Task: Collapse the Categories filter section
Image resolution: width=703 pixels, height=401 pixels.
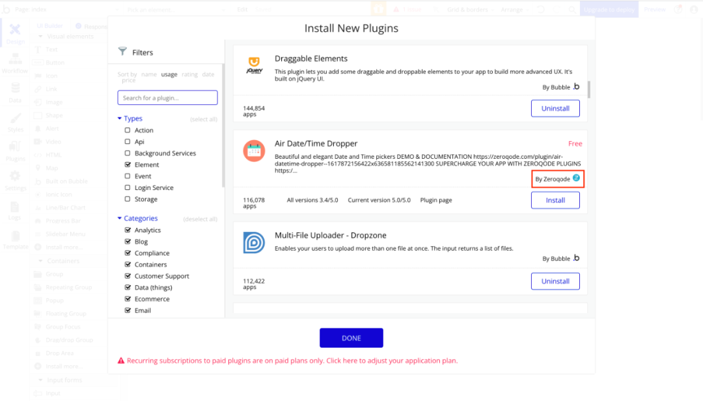Action: coord(120,219)
